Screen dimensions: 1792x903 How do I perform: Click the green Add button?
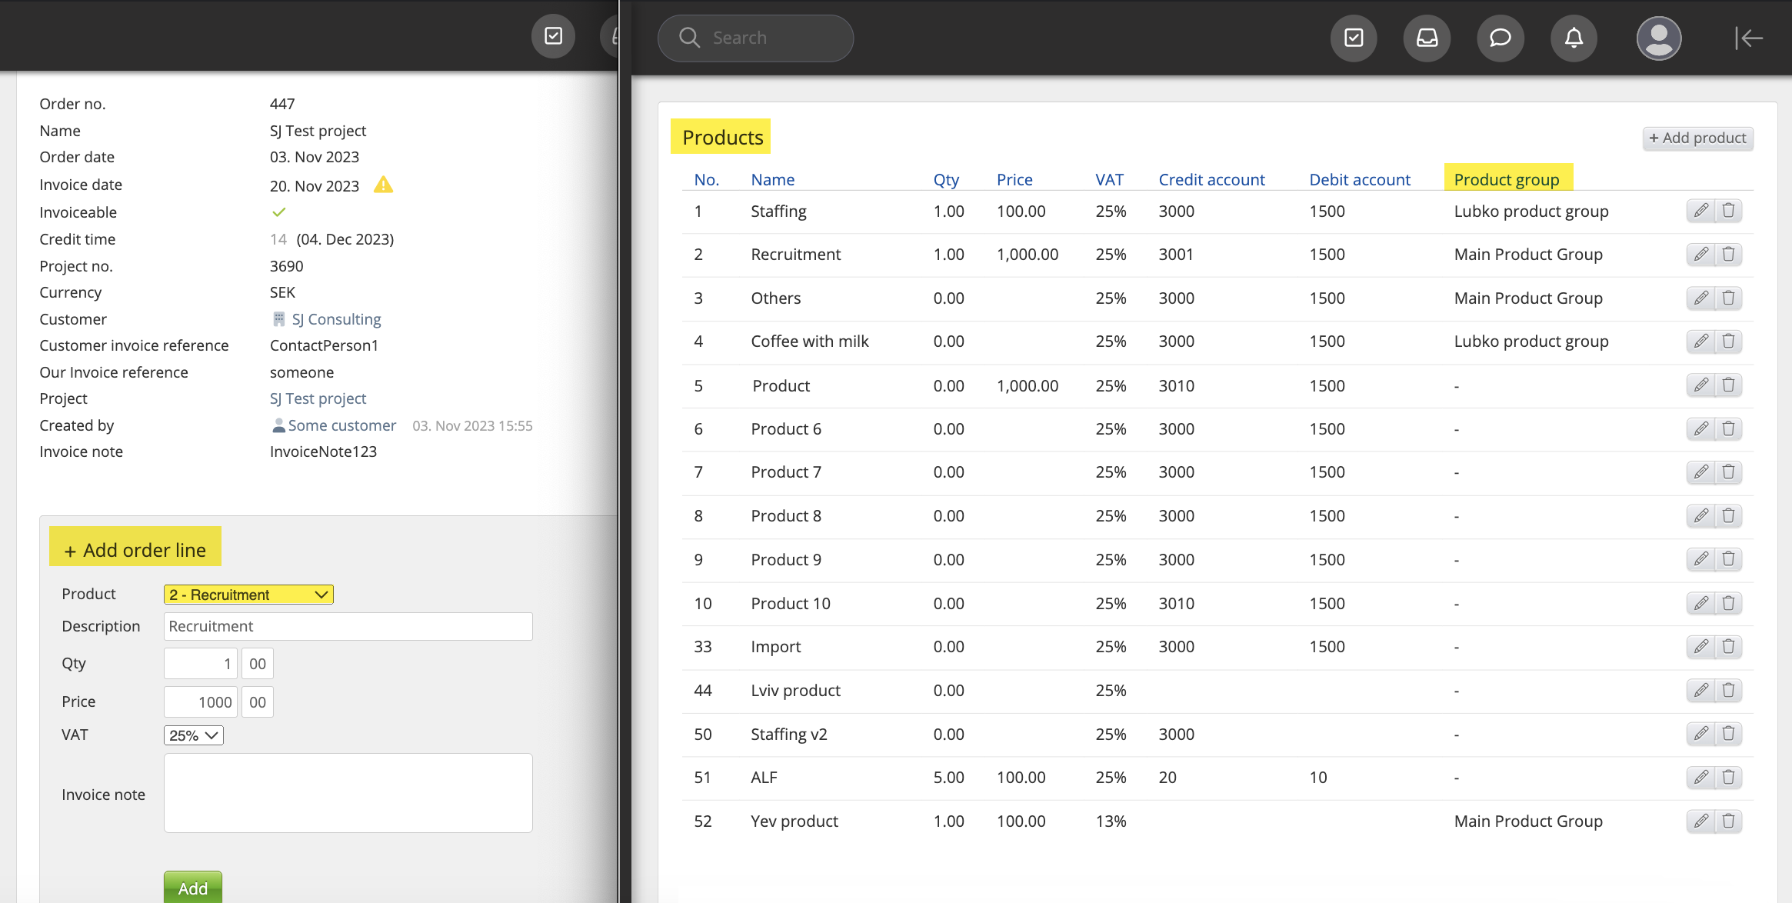(x=192, y=888)
